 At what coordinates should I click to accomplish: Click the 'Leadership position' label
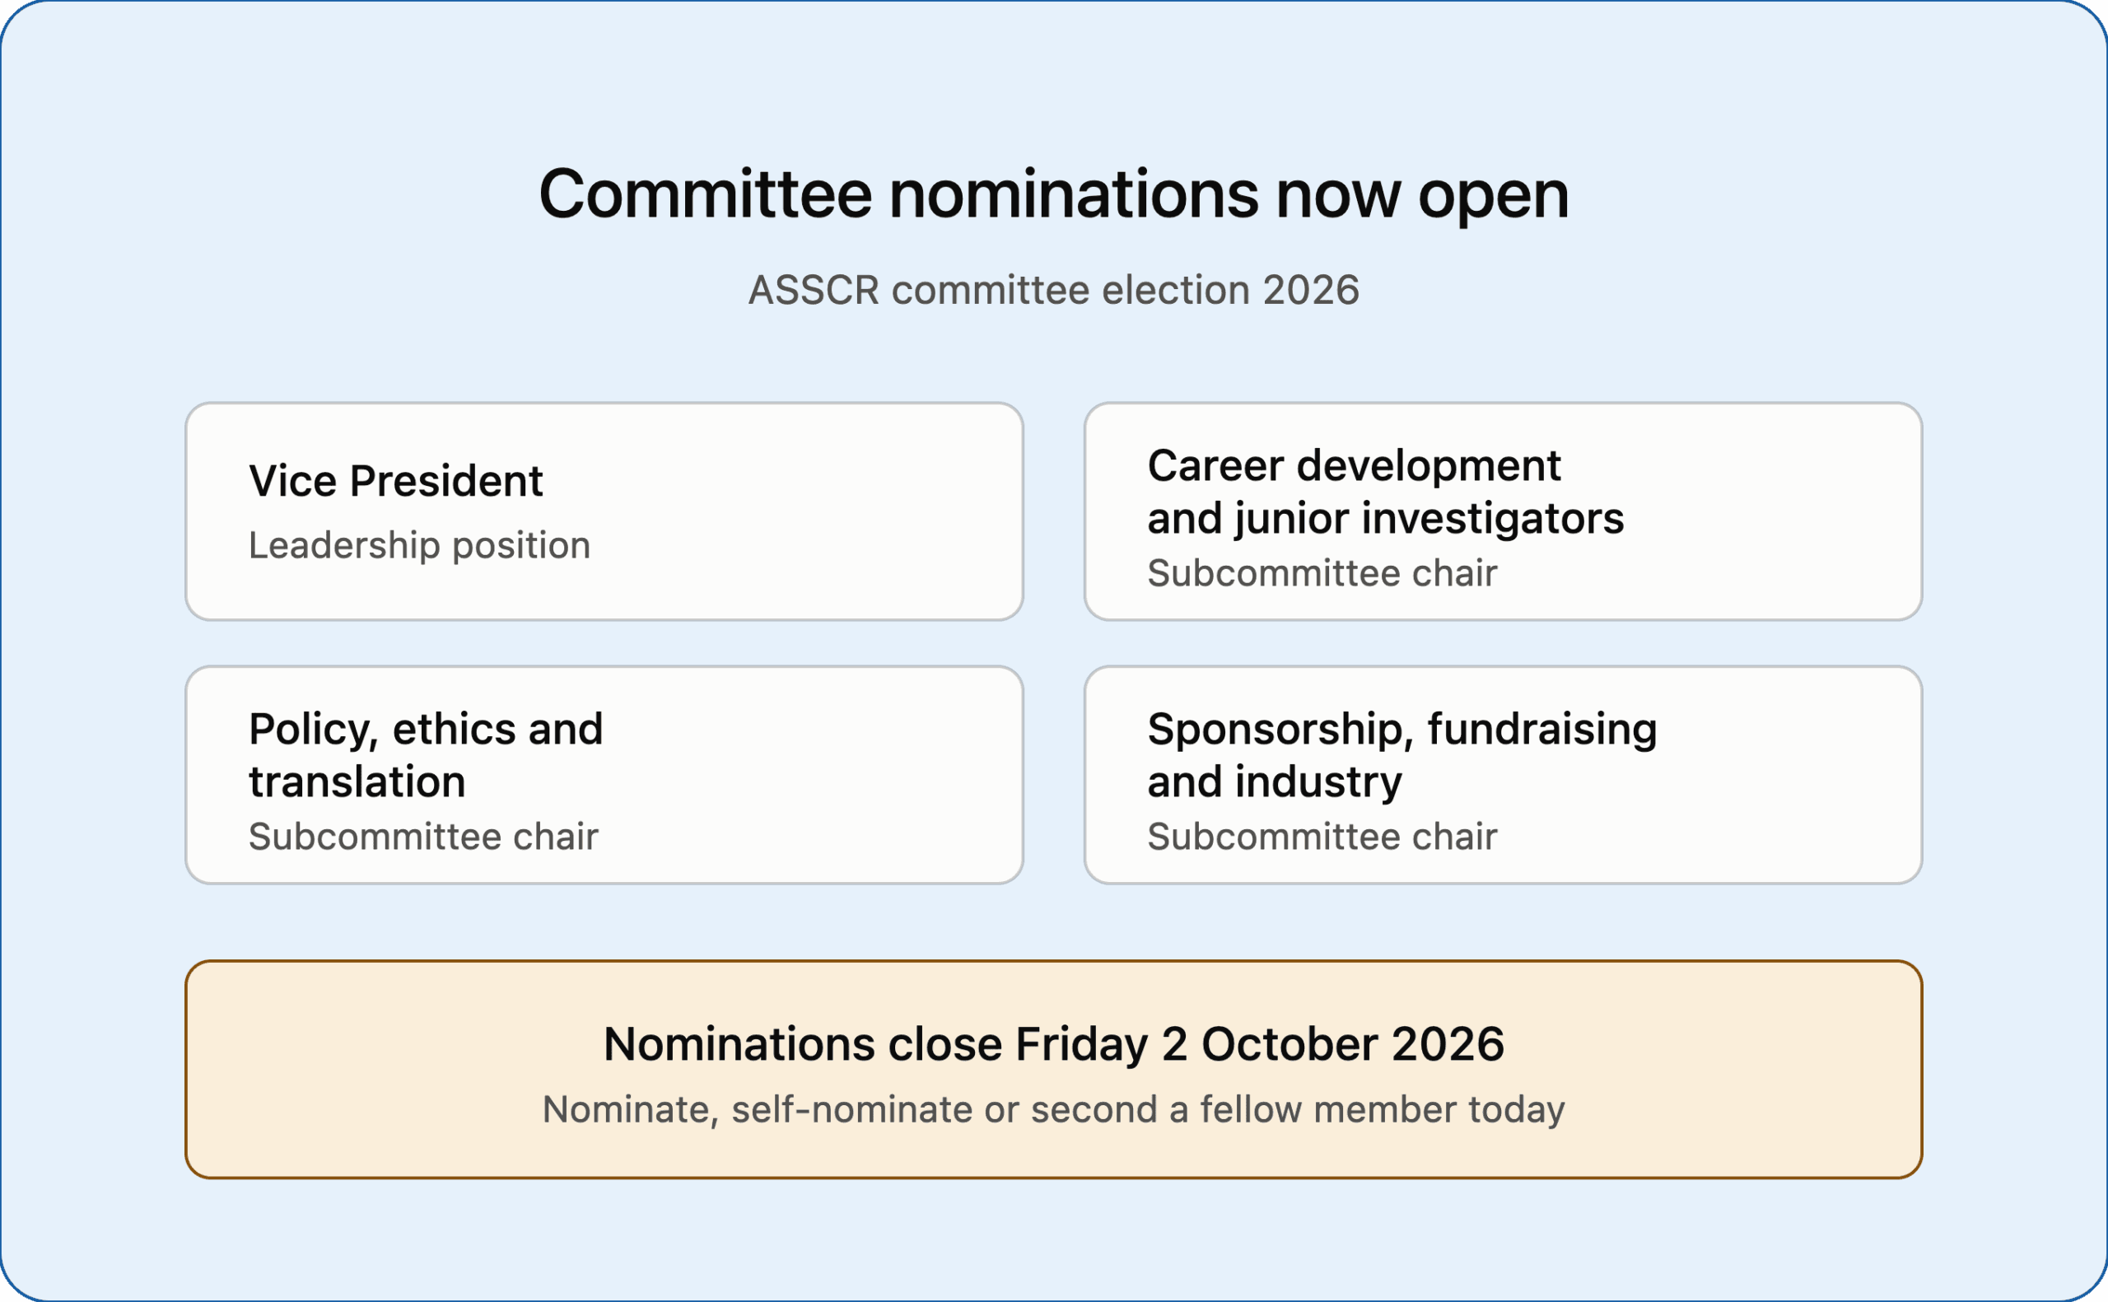click(419, 546)
